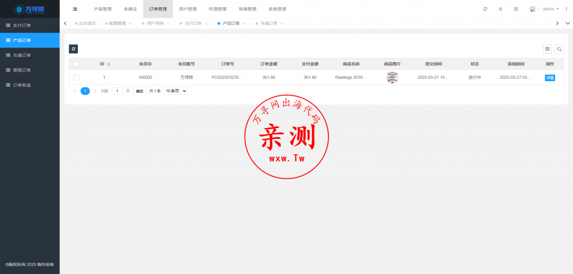The image size is (573, 274).
Task: Open the column filter grid icon above the table
Action: point(547,49)
